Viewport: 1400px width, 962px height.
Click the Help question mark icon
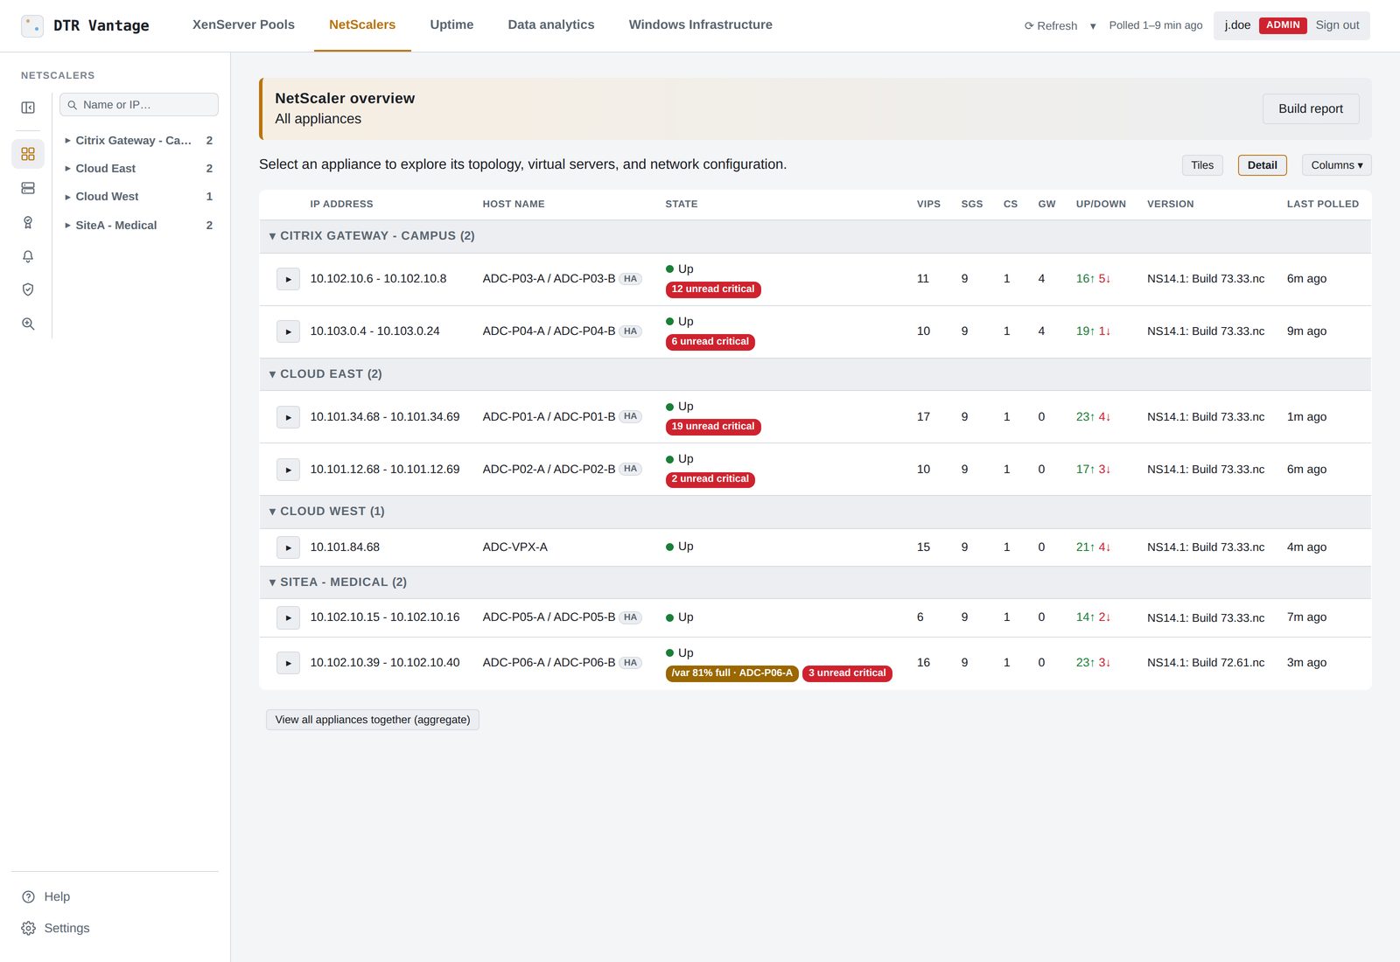pos(28,896)
